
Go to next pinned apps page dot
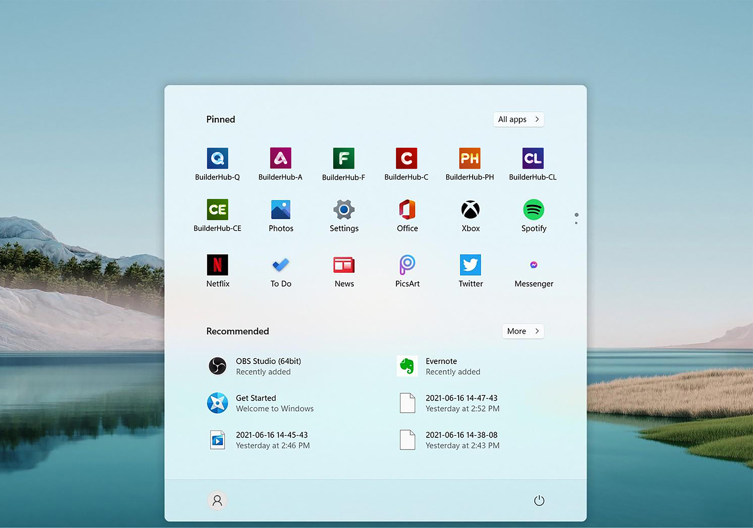(x=576, y=223)
